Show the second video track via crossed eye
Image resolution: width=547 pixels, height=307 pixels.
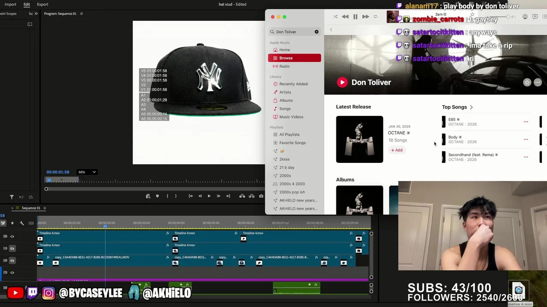pyautogui.click(x=12, y=248)
